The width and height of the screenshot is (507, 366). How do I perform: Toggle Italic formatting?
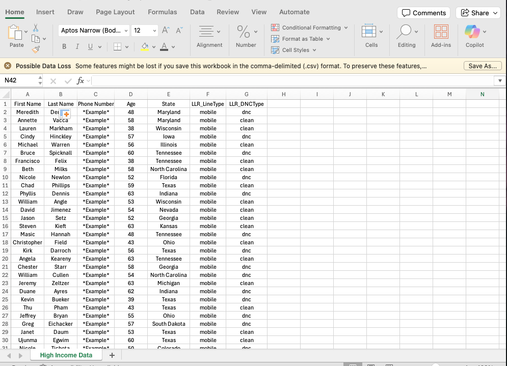pyautogui.click(x=77, y=47)
